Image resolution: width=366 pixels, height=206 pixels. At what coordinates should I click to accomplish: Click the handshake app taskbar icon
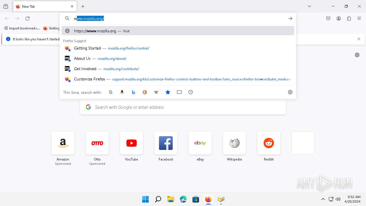pyautogui.click(x=221, y=199)
